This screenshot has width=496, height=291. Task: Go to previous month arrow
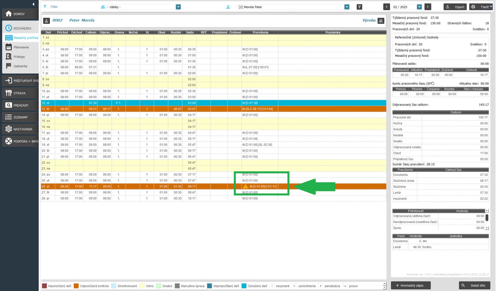click(x=386, y=7)
